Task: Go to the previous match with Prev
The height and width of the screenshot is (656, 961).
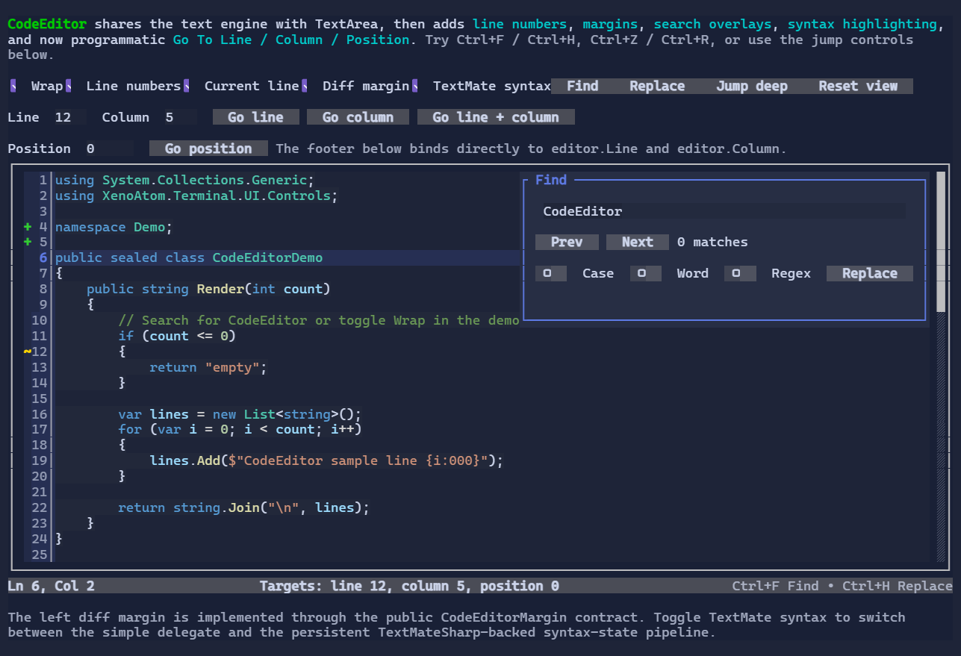Action: click(567, 243)
